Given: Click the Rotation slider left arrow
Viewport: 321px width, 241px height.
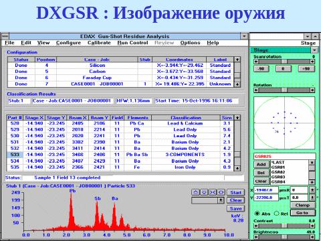Looking at the screenshot, I should pos(256,90).
